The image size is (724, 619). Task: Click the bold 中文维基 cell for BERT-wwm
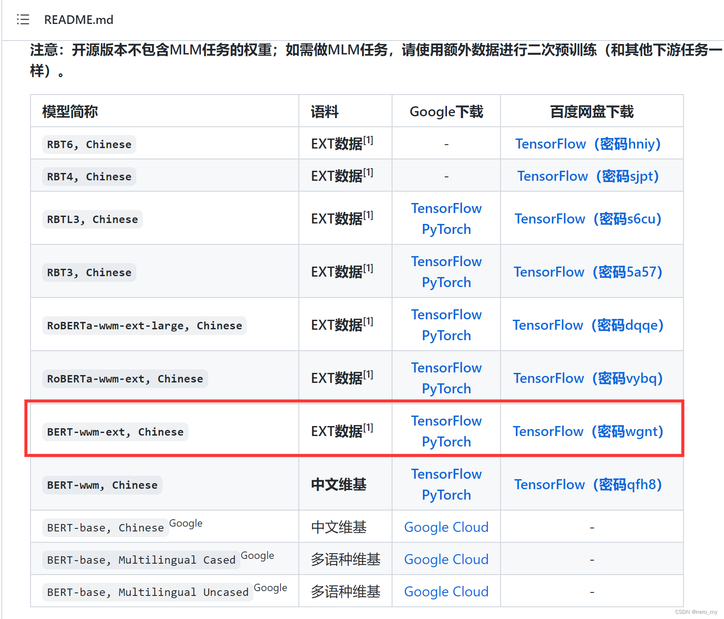click(x=339, y=484)
